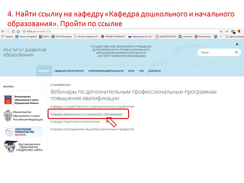The height and width of the screenshot is (183, 244).
Task: Open the Электронное правительство Госуслуги banner
Action: 24,131
